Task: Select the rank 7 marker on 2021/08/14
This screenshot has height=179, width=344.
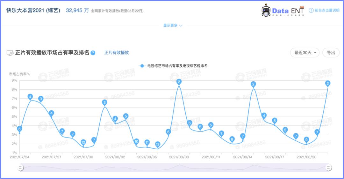Action: click(243, 136)
